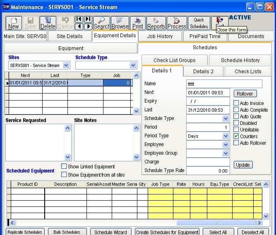Expand the Employee Group dropdown
This screenshot has width=276, height=235.
(x=226, y=153)
